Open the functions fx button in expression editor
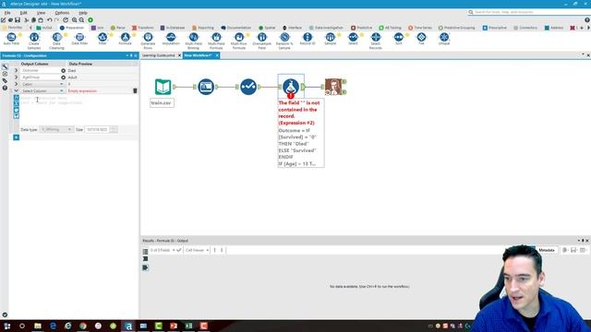This screenshot has height=332, width=591. pos(17,98)
